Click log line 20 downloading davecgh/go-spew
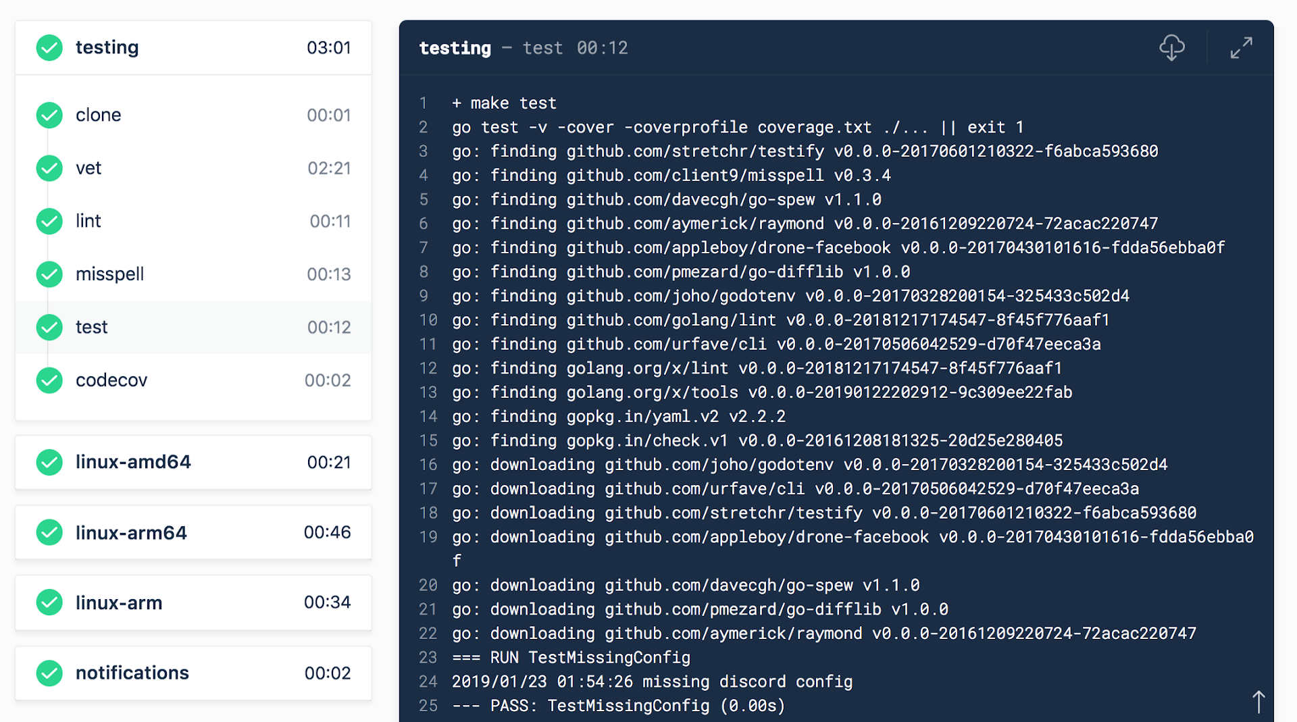The image size is (1297, 722). coord(686,586)
